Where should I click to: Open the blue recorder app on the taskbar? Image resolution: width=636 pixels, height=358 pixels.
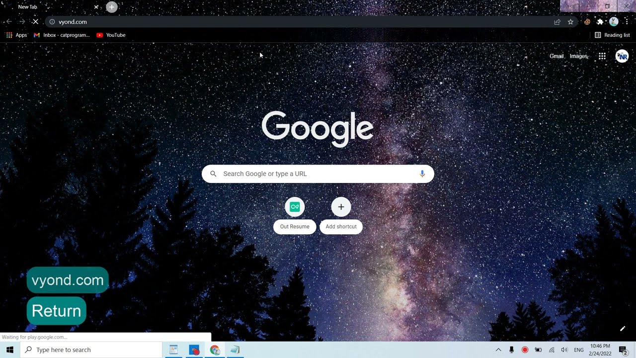[x=194, y=350]
